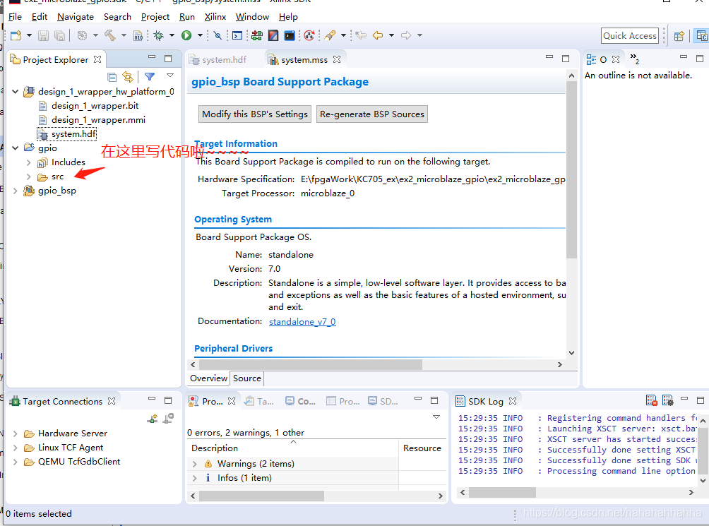Image resolution: width=709 pixels, height=526 pixels.
Task: Close the system.mss editor tab
Action: [x=336, y=59]
